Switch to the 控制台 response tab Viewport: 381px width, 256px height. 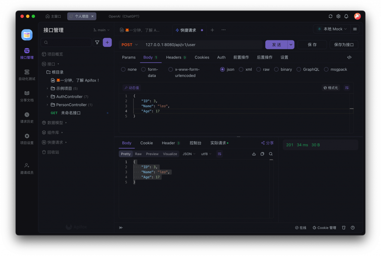tap(195, 143)
